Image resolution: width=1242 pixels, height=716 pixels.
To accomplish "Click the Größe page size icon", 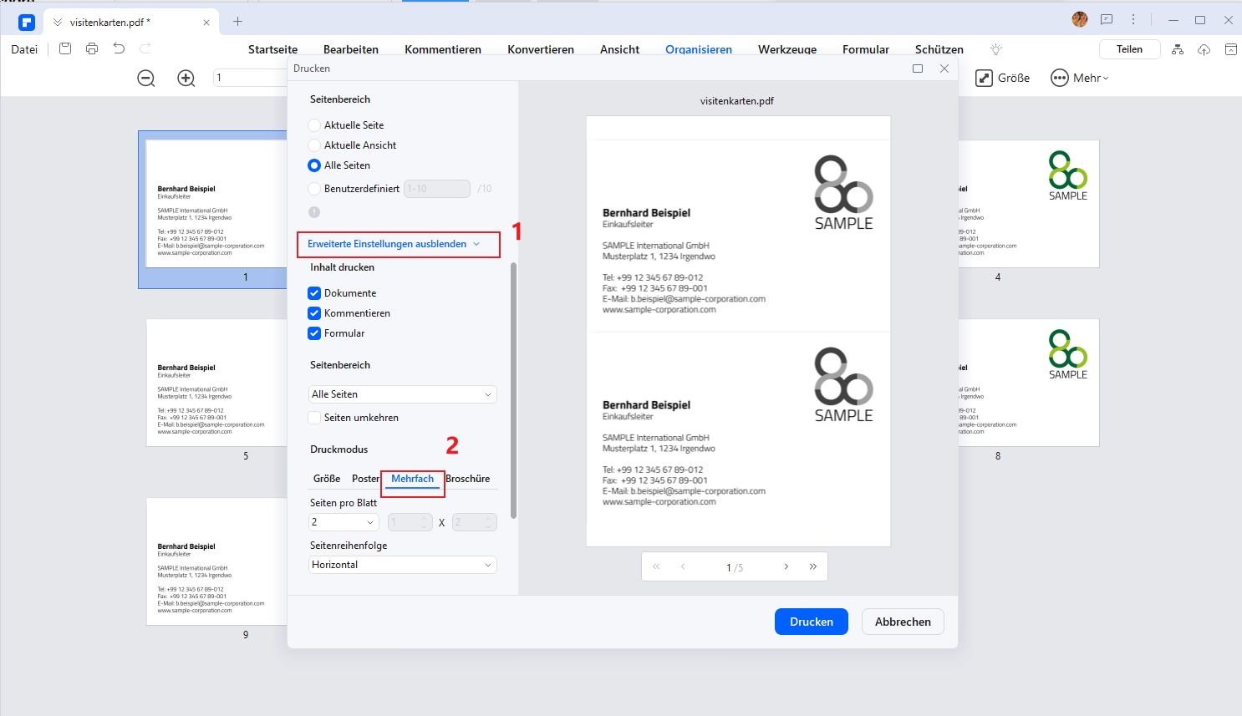I will 985,78.
